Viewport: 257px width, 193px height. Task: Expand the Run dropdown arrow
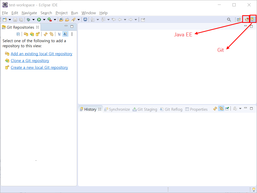coord(44,20)
